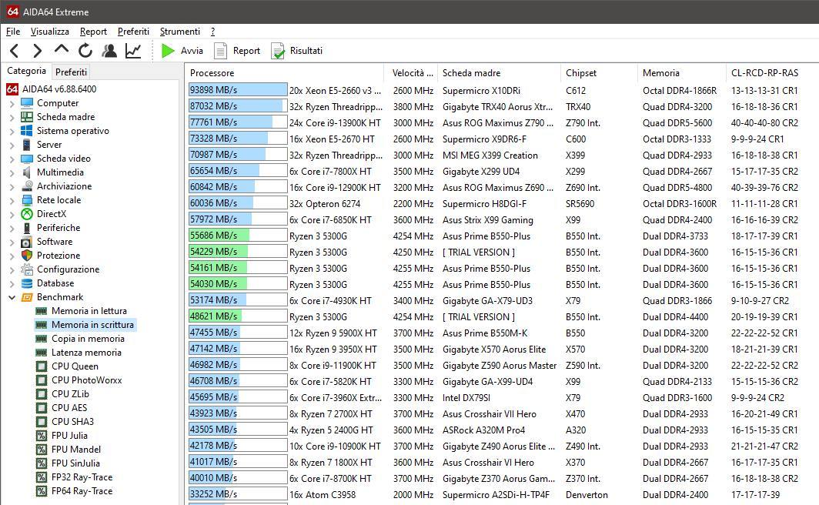Select the Protezione shield icon
This screenshot has width=819, height=505.
click(27, 256)
